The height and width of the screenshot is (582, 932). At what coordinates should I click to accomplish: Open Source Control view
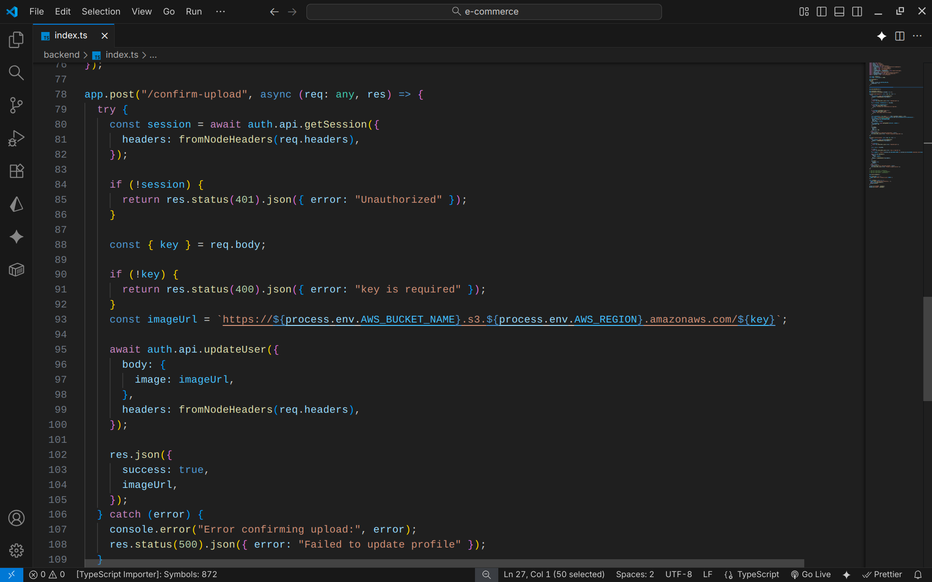[16, 105]
